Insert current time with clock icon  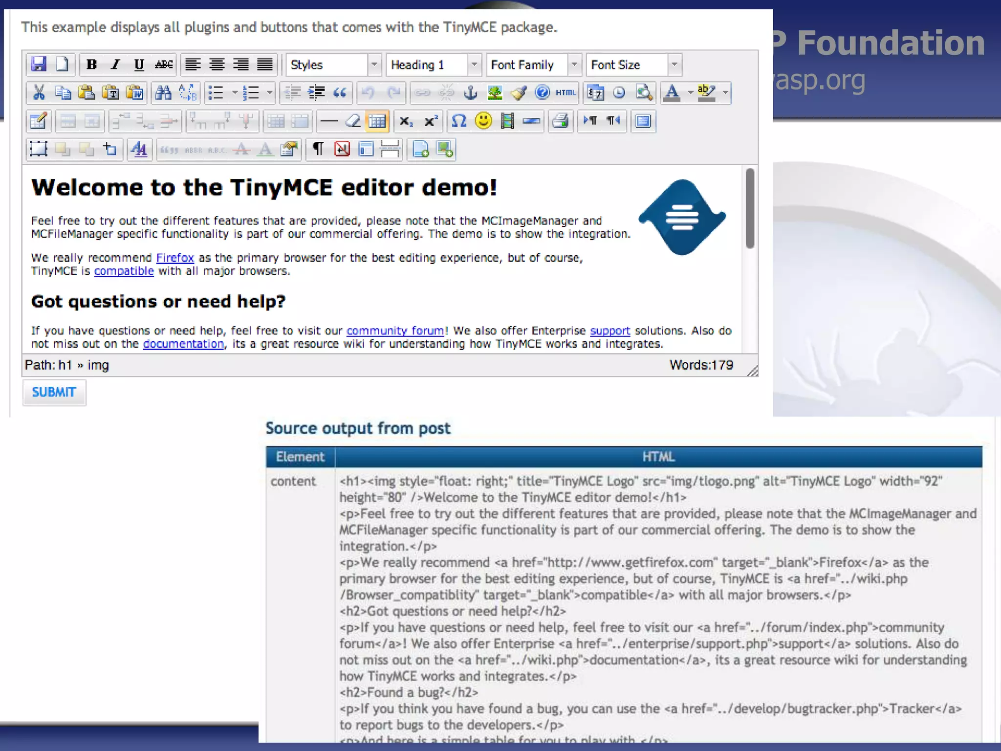[619, 92]
